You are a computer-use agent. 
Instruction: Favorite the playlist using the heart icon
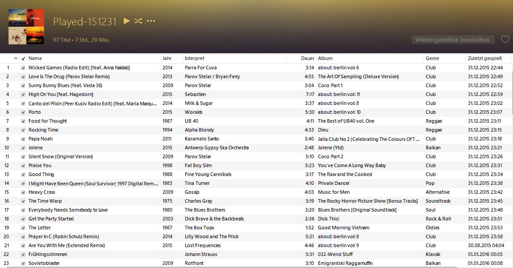pyautogui.click(x=505, y=40)
